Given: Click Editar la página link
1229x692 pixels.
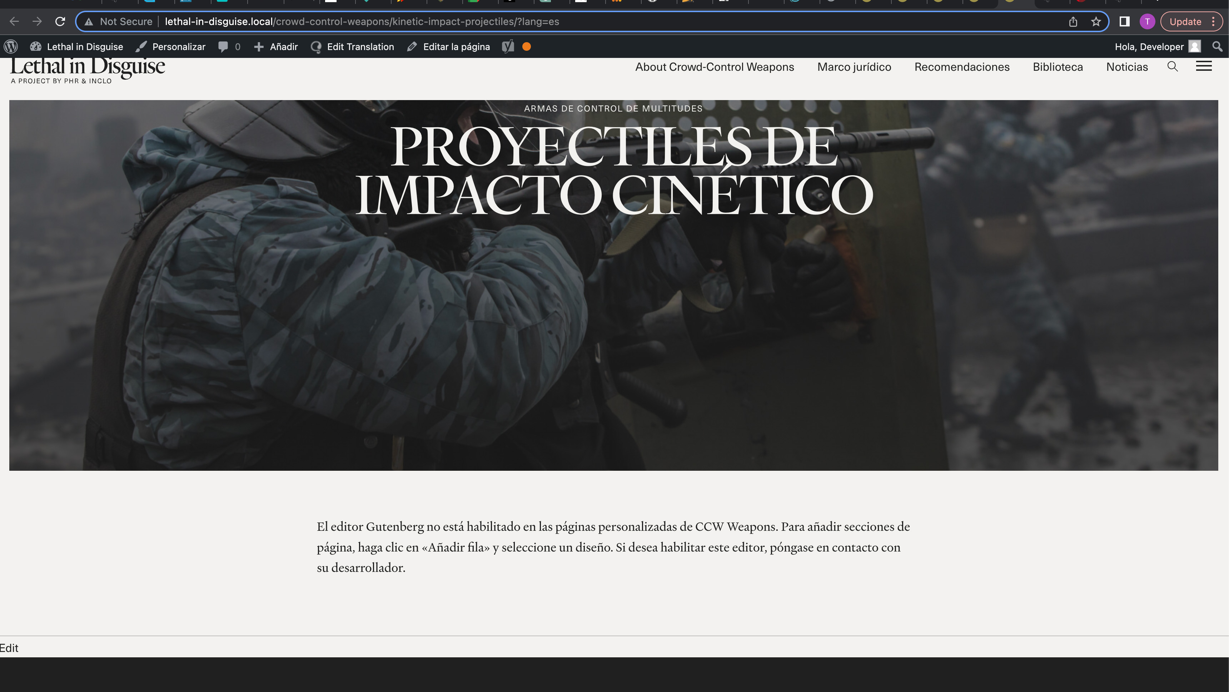Looking at the screenshot, I should click(448, 47).
